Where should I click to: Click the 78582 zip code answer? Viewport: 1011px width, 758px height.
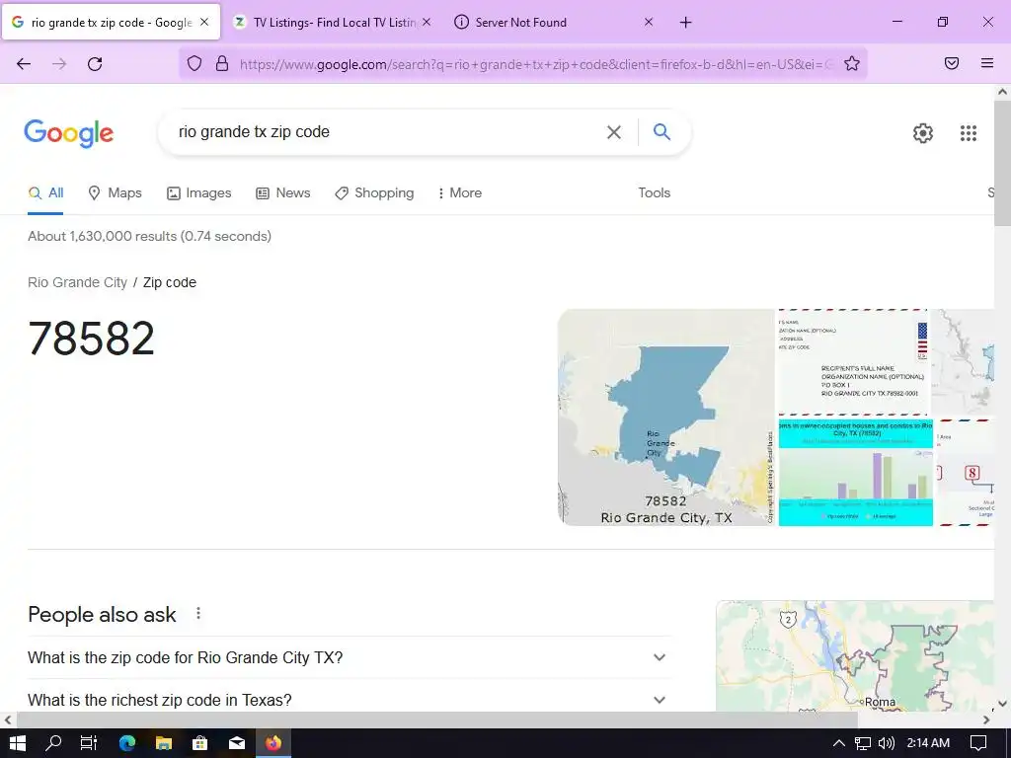tap(92, 338)
